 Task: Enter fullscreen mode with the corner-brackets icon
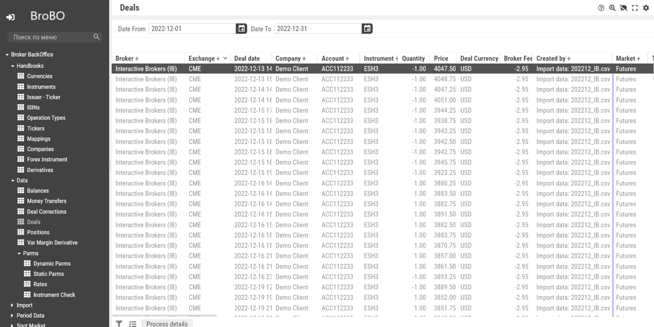point(635,8)
